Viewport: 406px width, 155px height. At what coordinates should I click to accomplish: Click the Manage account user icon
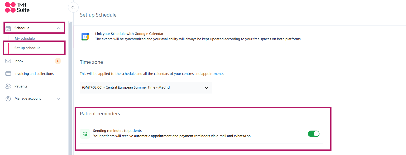click(8, 99)
